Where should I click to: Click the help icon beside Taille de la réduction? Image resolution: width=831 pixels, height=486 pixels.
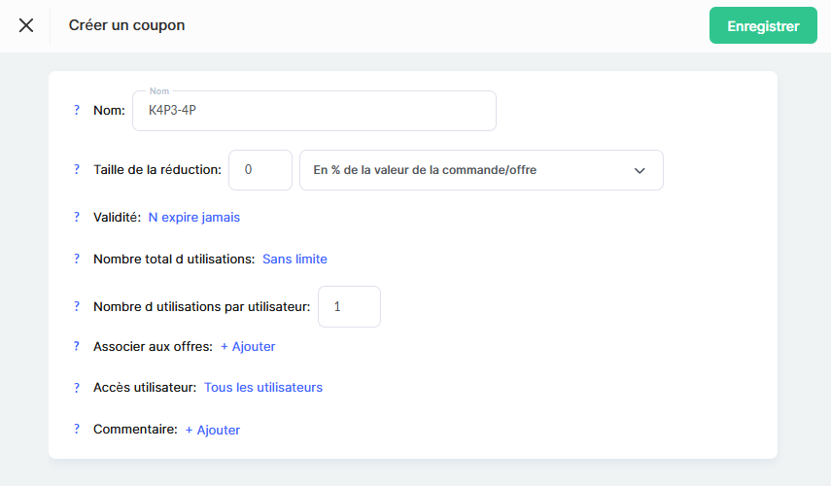[x=77, y=170]
